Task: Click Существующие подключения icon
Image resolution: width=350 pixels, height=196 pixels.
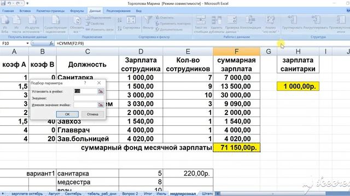Action: [56, 24]
